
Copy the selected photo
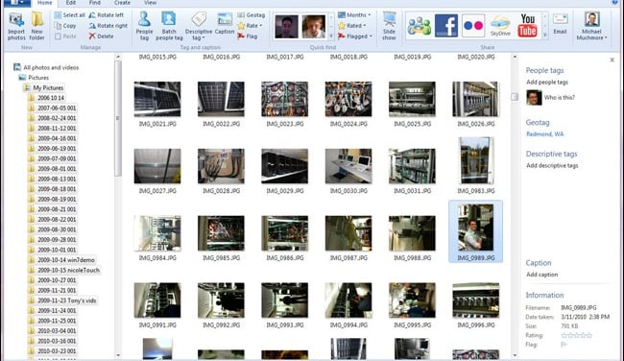pos(65,26)
